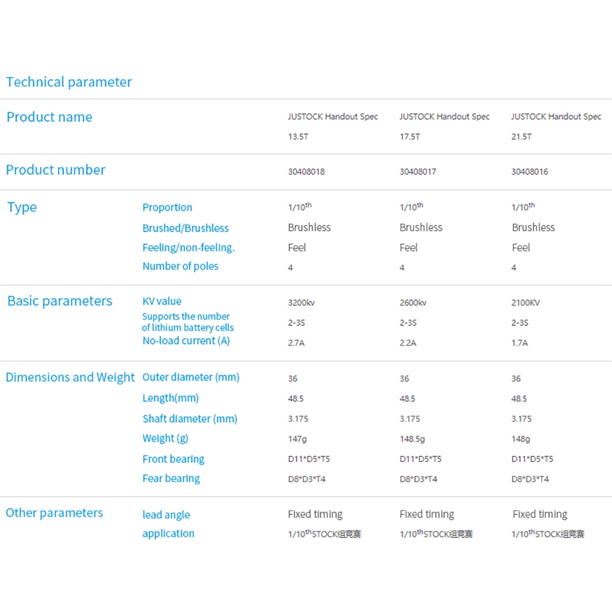612x612 pixels.
Task: Click product number 30408017
Action: [418, 172]
